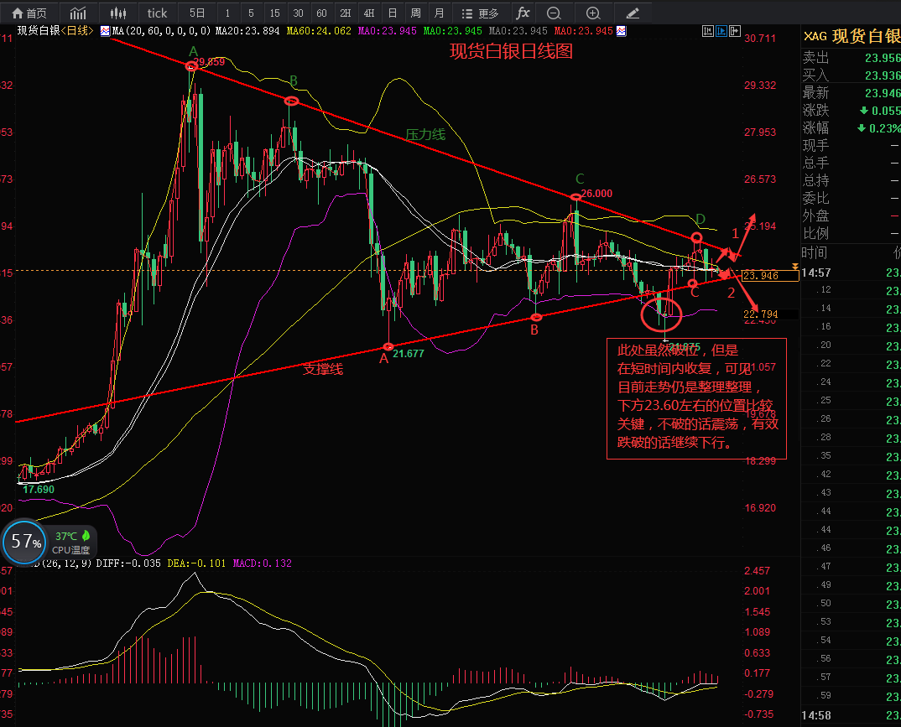Viewport: 901px width, 727px height.
Task: Select the 日 daily period tab
Action: click(x=392, y=13)
